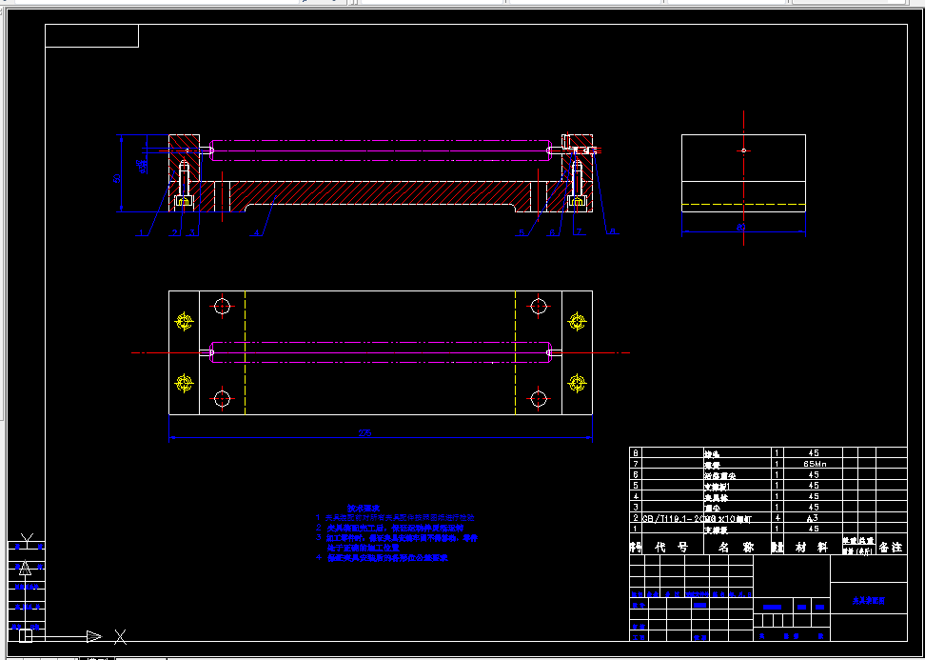
Task: Select the 50 height dimension text
Action: point(117,178)
